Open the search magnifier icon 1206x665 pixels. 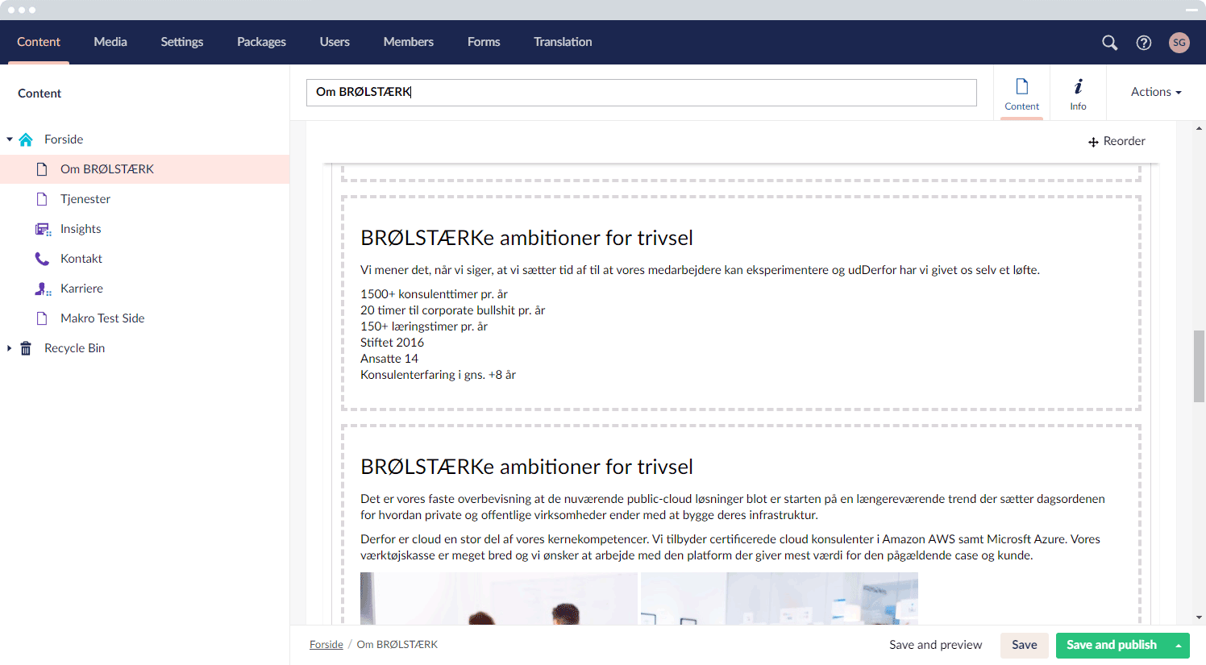tap(1109, 42)
